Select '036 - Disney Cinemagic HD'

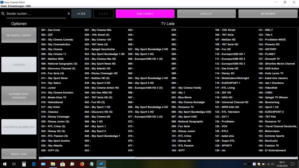[101, 73]
